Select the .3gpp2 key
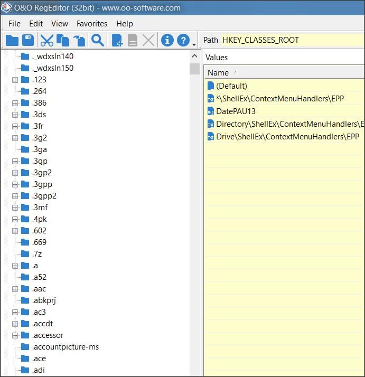Screen dimensions: 365x377 (44, 196)
